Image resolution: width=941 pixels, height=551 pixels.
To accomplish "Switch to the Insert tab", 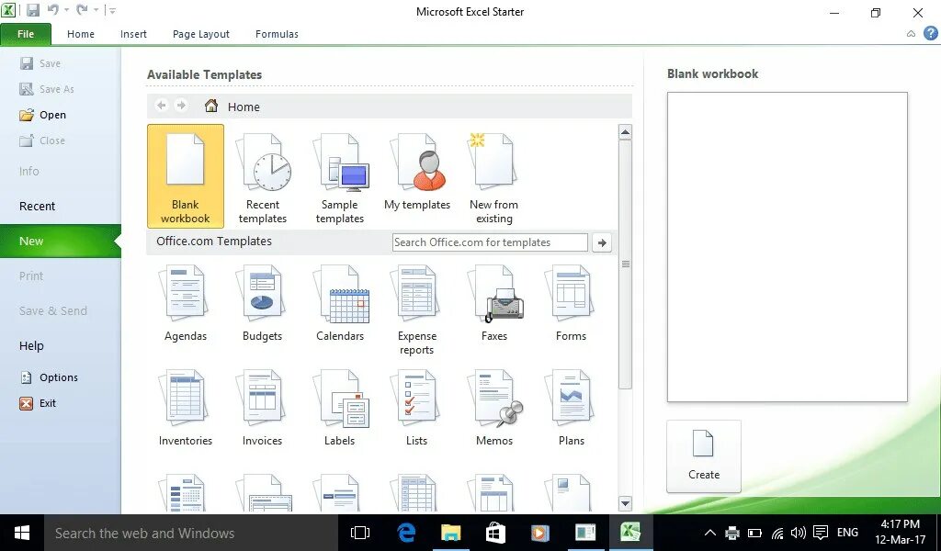I will [133, 34].
